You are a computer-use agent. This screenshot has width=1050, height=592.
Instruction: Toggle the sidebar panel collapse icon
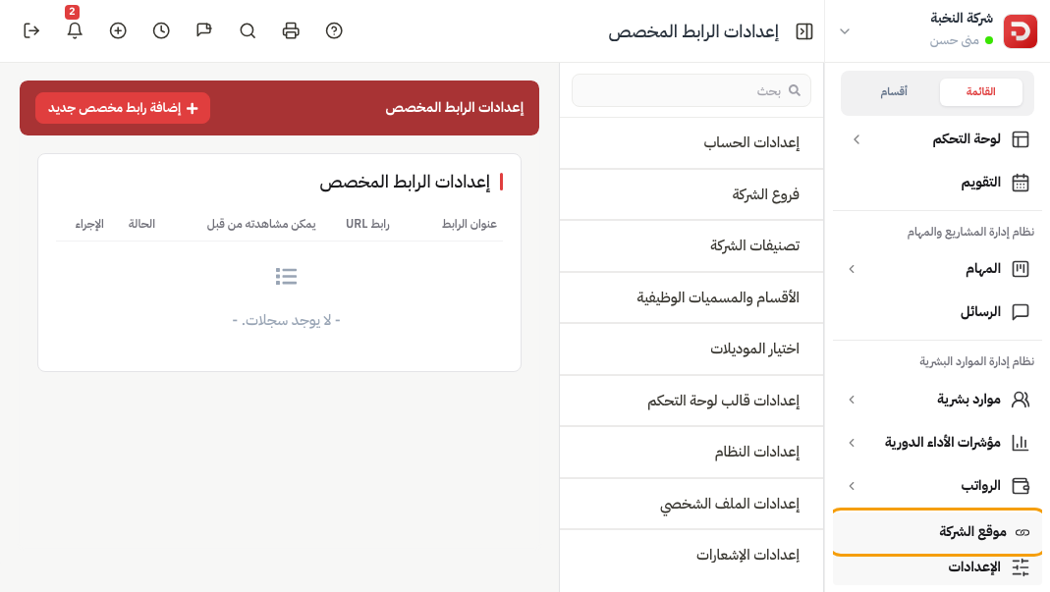coord(804,31)
